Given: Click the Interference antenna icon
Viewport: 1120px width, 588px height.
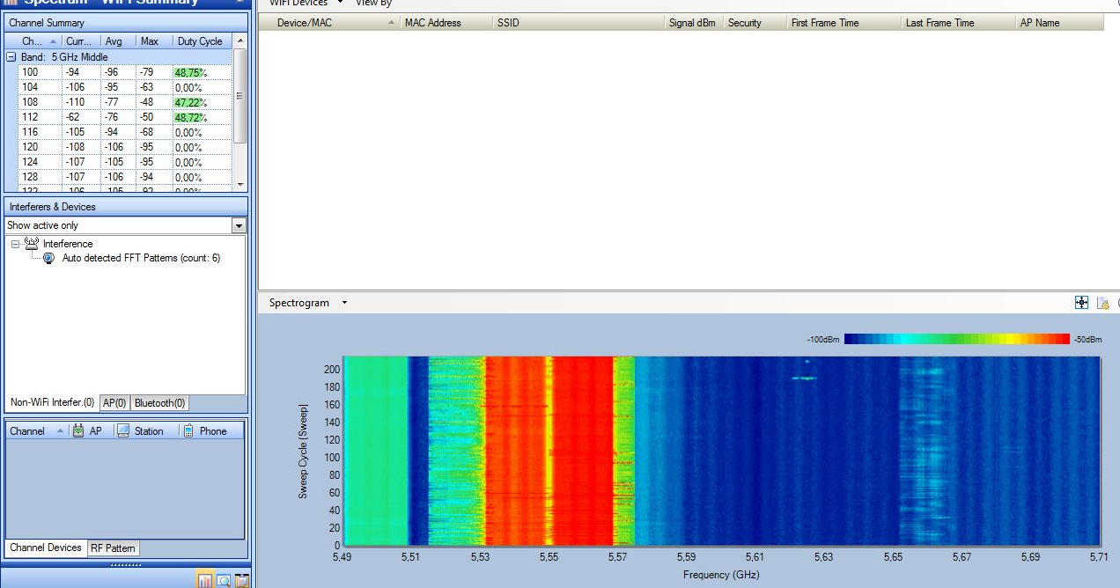Looking at the screenshot, I should [32, 243].
